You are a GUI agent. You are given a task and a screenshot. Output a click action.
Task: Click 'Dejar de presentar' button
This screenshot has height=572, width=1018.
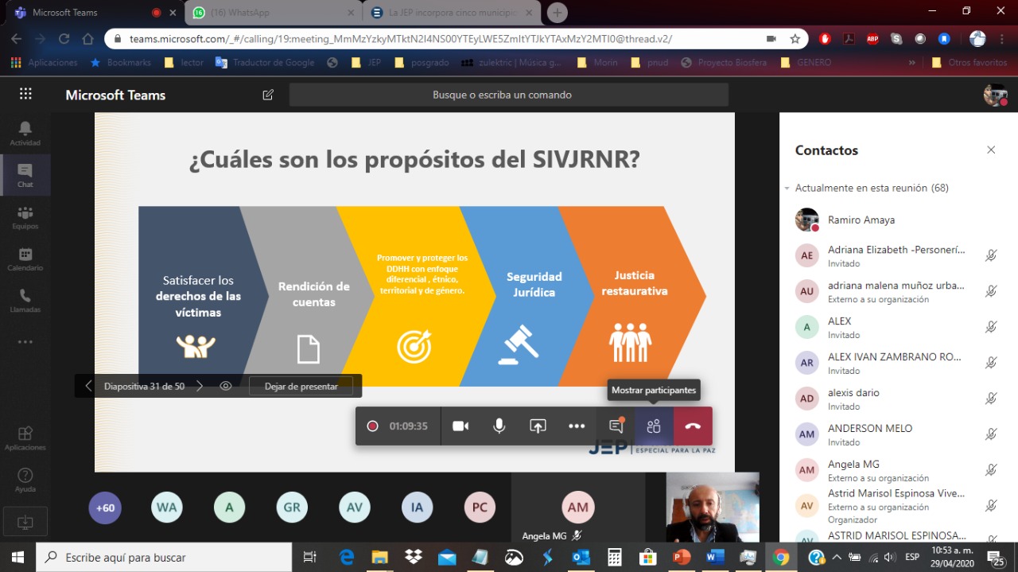[301, 387]
